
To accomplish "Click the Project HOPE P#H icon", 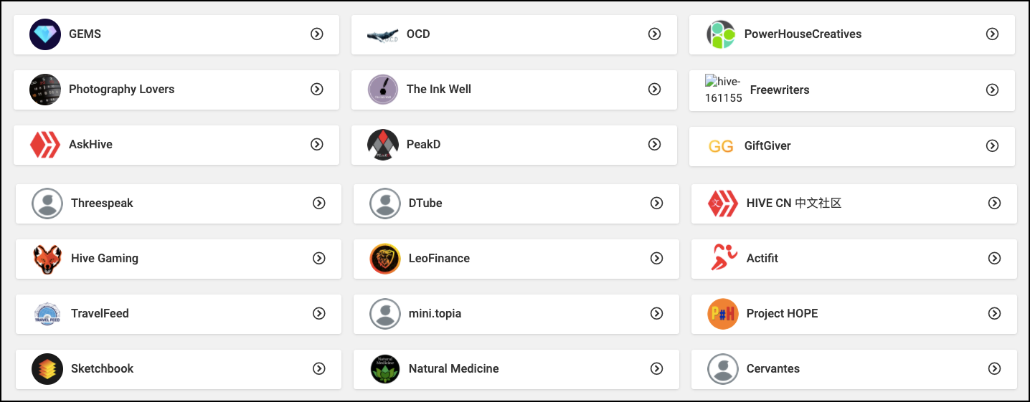I will 723,314.
